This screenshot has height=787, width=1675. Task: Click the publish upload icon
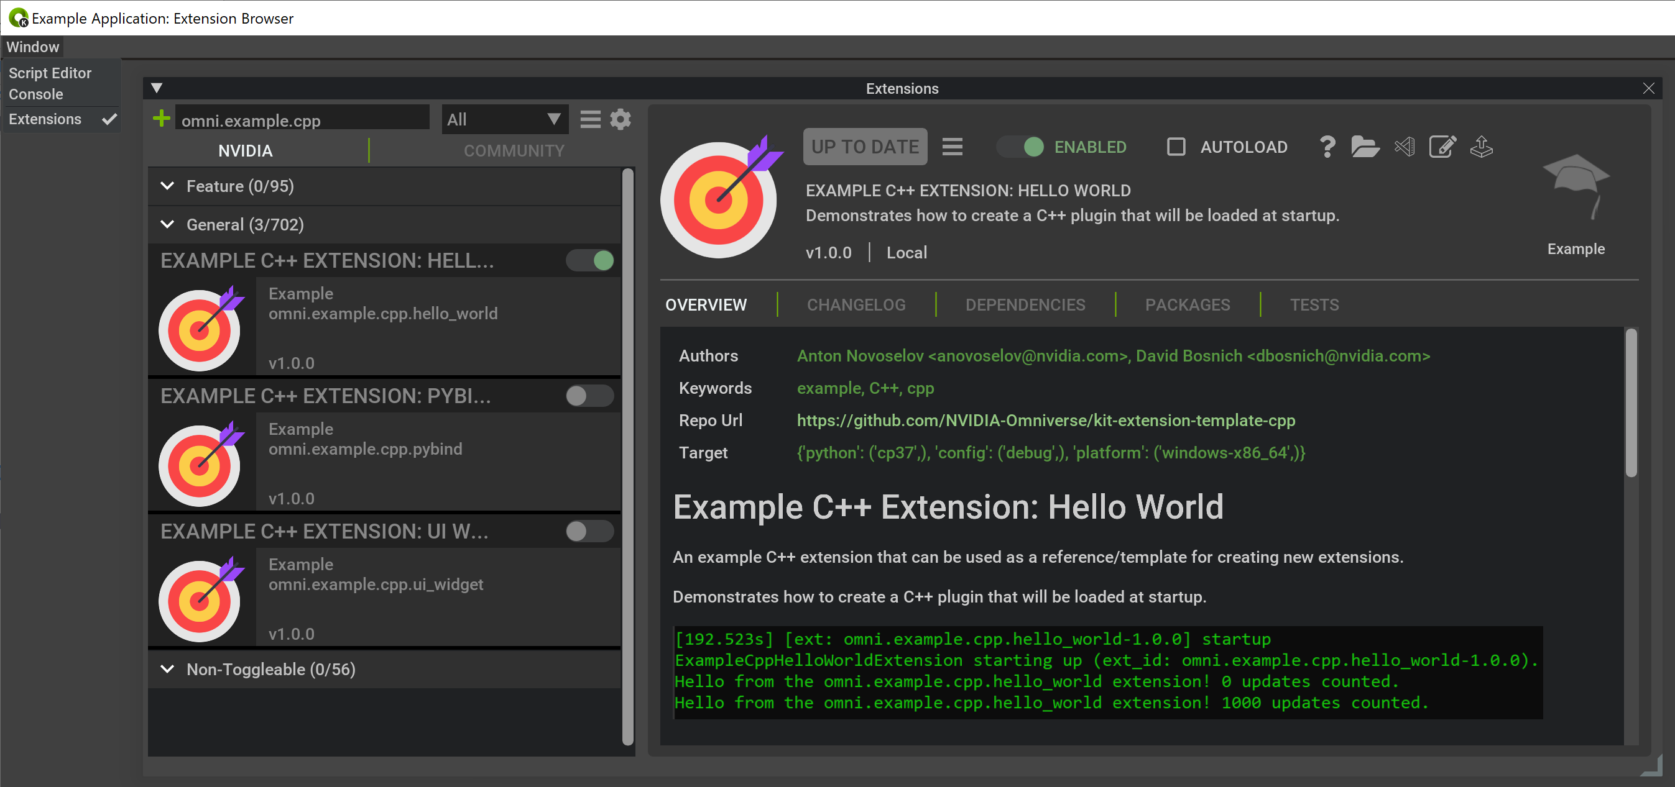pyautogui.click(x=1481, y=147)
